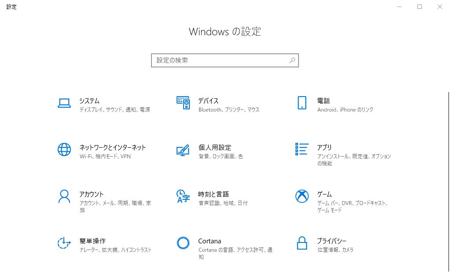
Task: Click 'ナレーター、拡大鏡、ハイコントラスト' description
Action: coord(115,250)
